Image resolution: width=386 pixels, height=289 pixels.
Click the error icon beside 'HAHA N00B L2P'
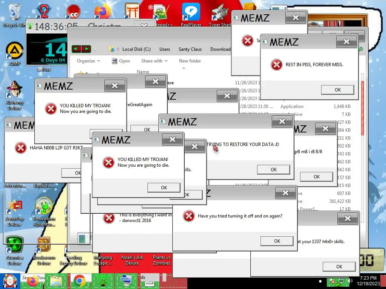click(20, 148)
